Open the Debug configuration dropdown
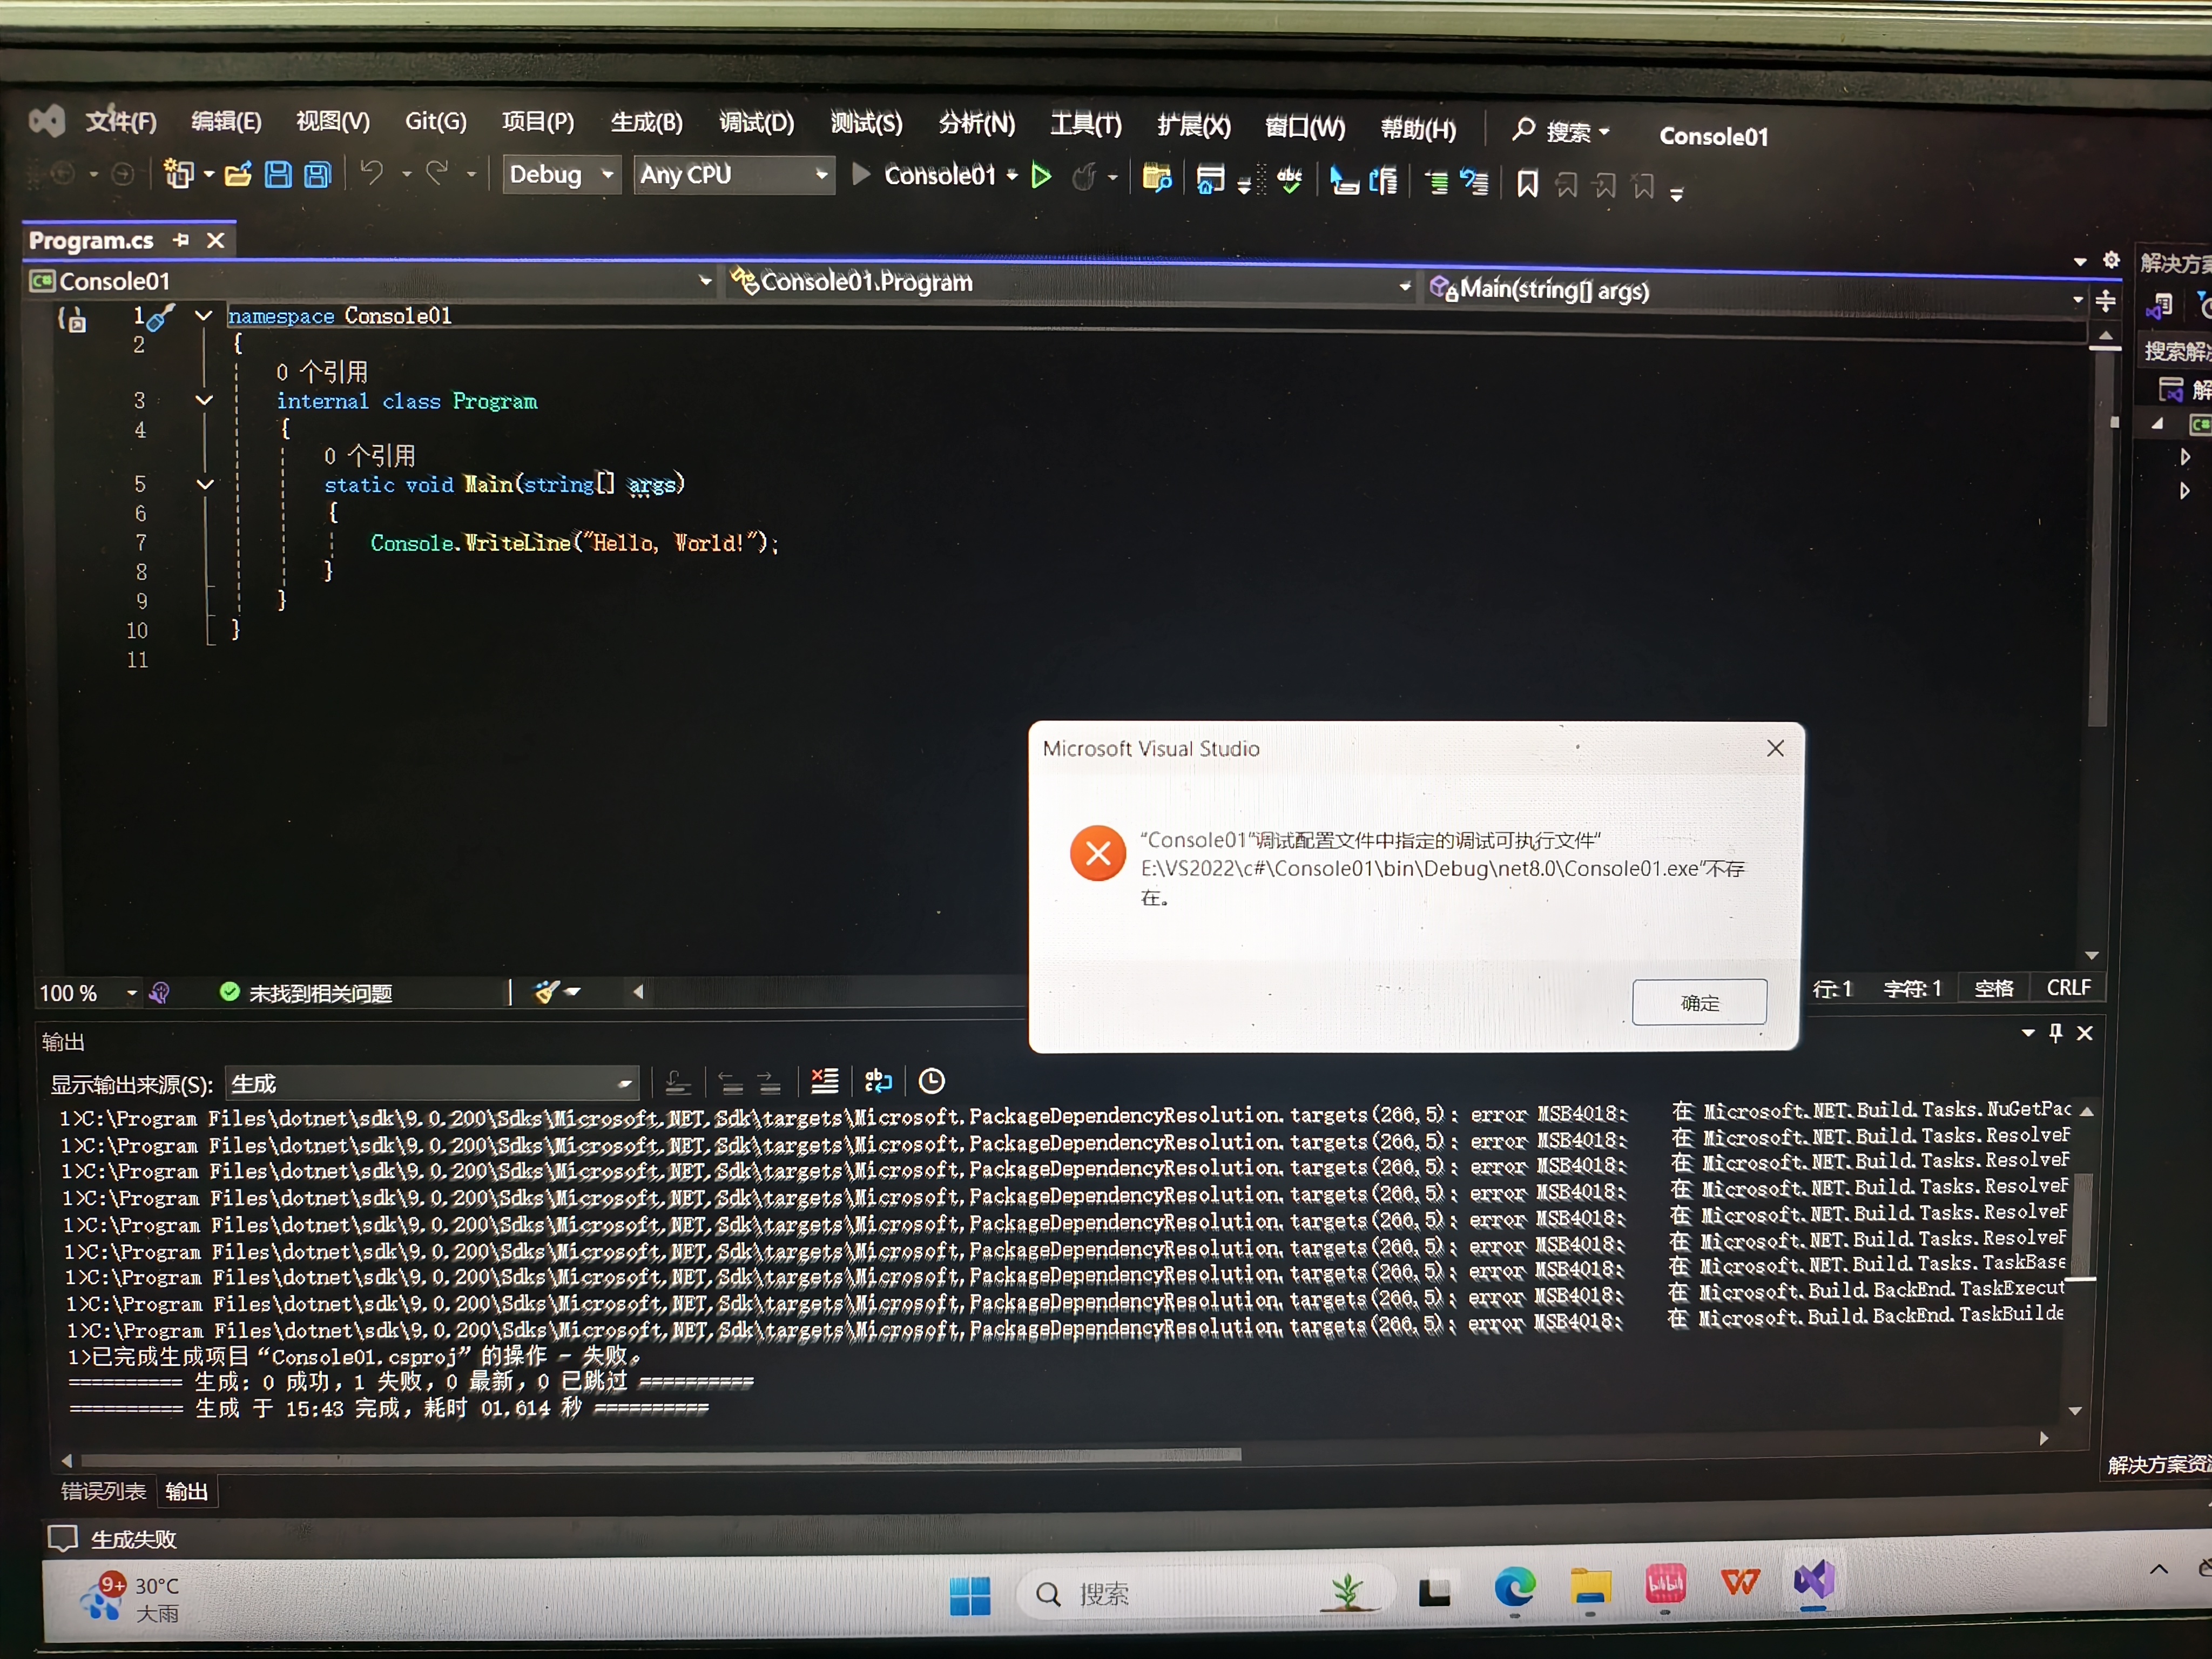2212x1659 pixels. [x=607, y=175]
